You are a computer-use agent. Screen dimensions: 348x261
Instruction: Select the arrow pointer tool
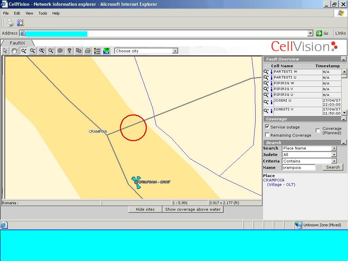tap(5, 51)
